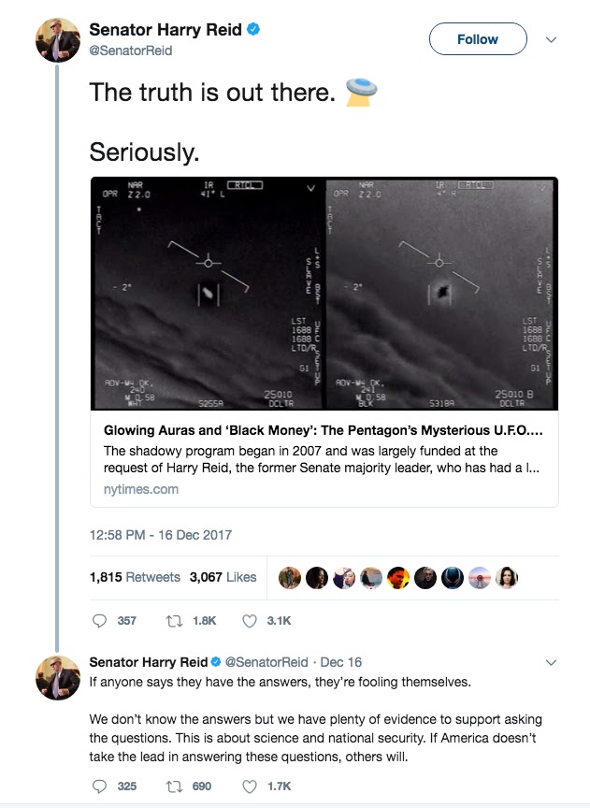
Task: View list of 3,067 Likes
Action: point(223,577)
